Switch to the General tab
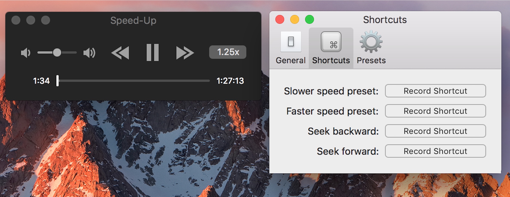 point(291,60)
